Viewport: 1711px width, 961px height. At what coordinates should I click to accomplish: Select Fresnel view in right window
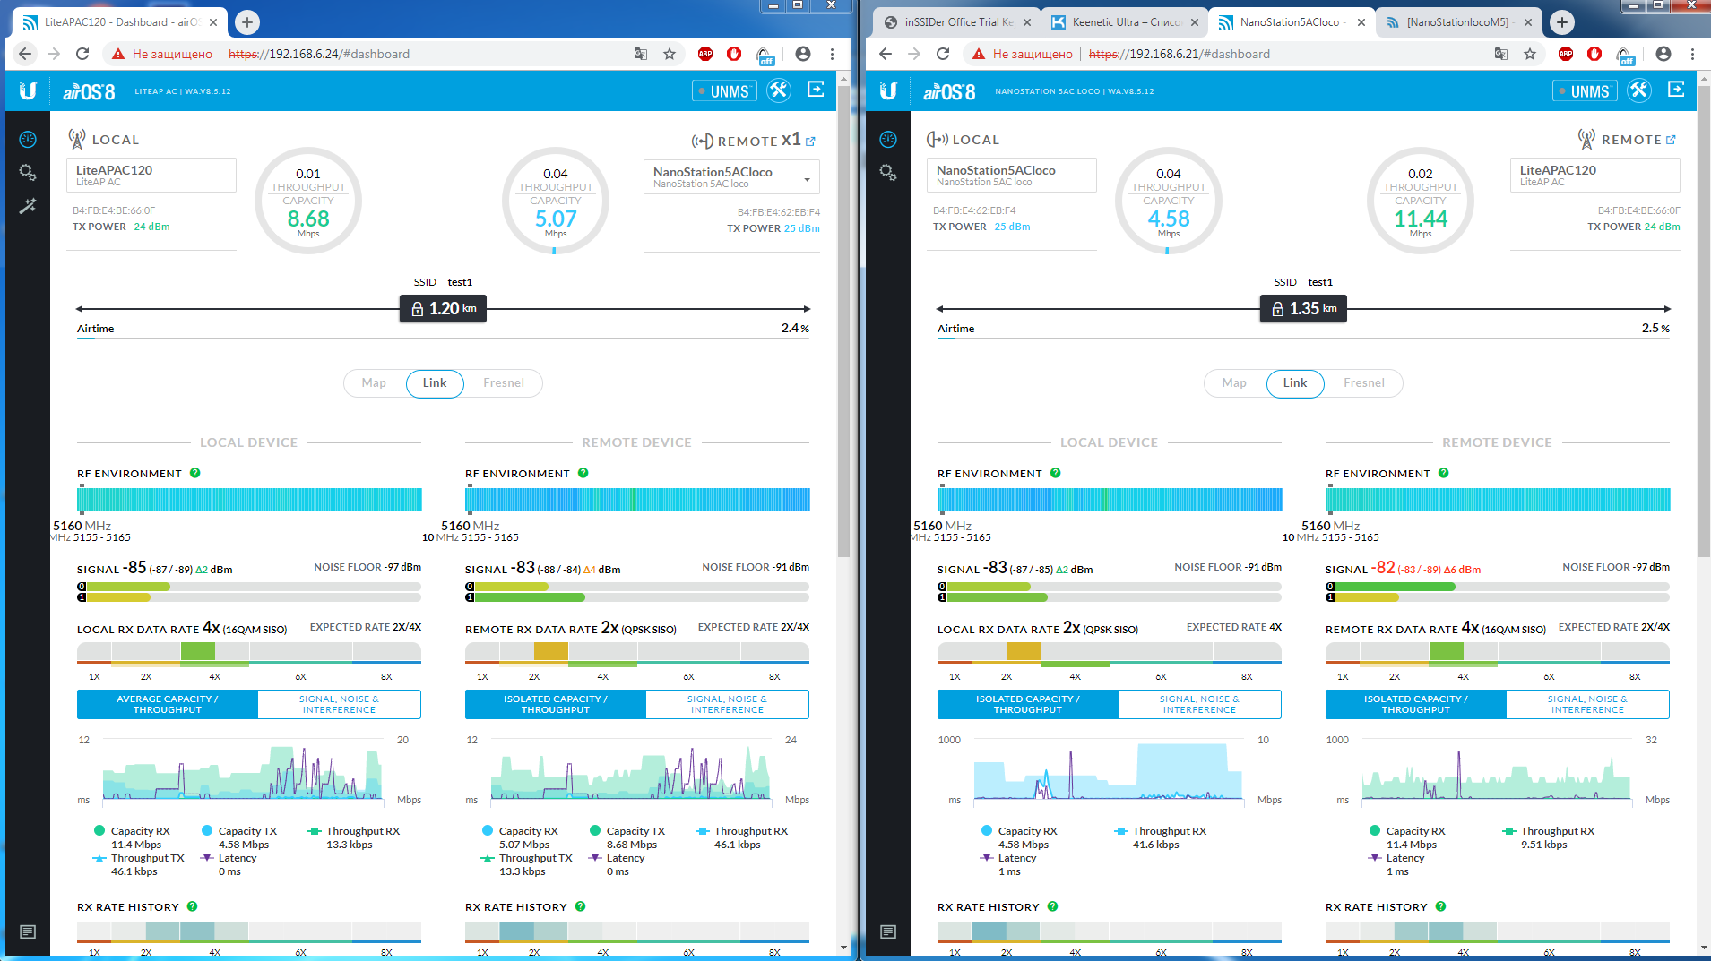tap(1364, 383)
